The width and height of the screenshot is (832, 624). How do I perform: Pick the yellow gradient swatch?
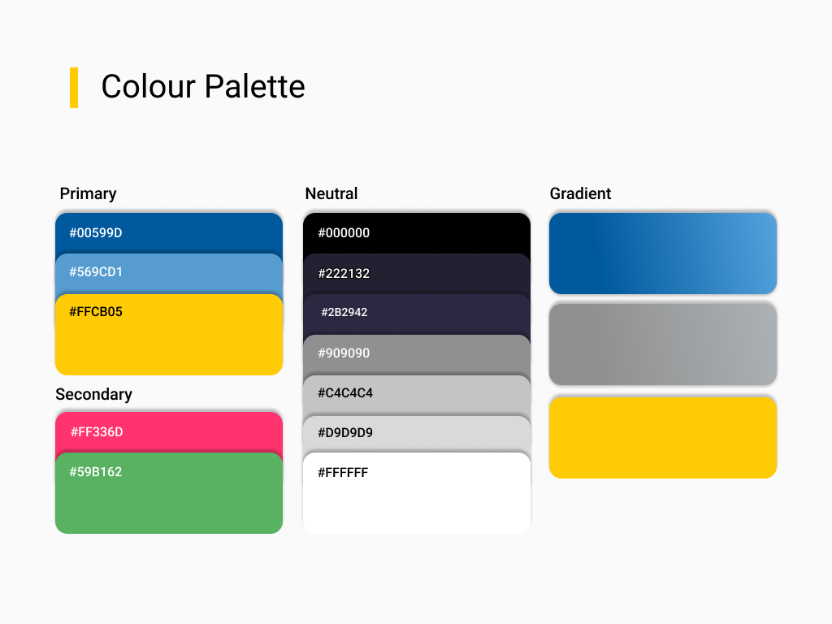pos(663,437)
